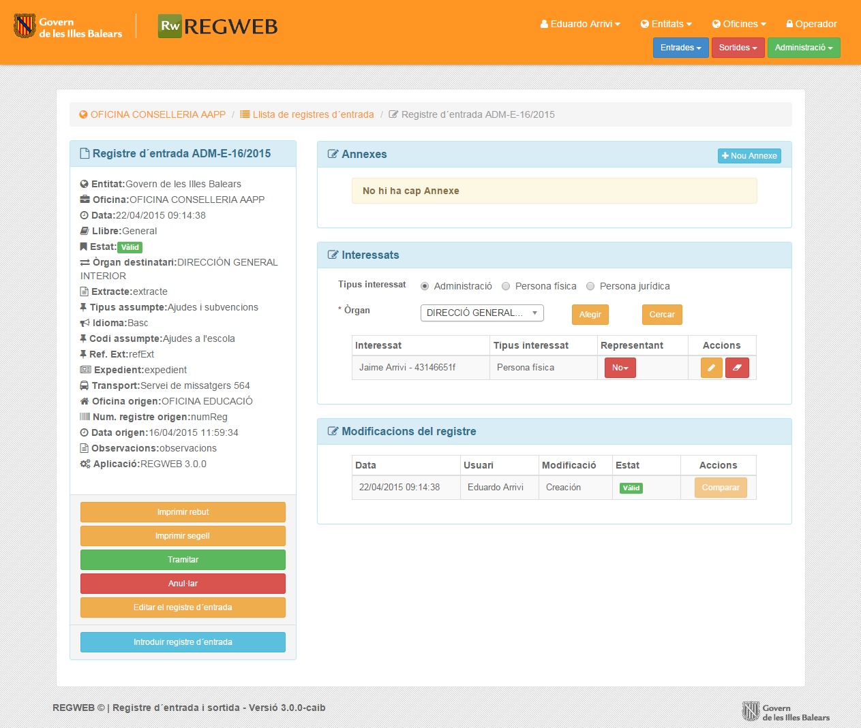
Task: Click the Govern de les Illes Balears header logo
Action: tap(68, 27)
